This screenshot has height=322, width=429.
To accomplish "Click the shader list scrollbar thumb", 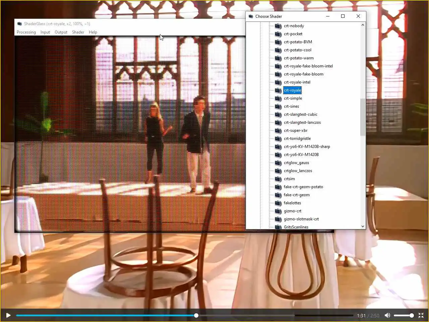I will click(363, 117).
